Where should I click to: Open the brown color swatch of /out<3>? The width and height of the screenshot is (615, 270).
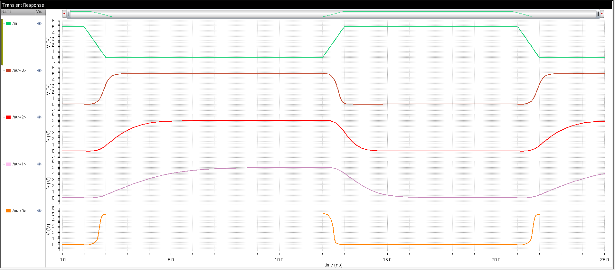point(8,70)
